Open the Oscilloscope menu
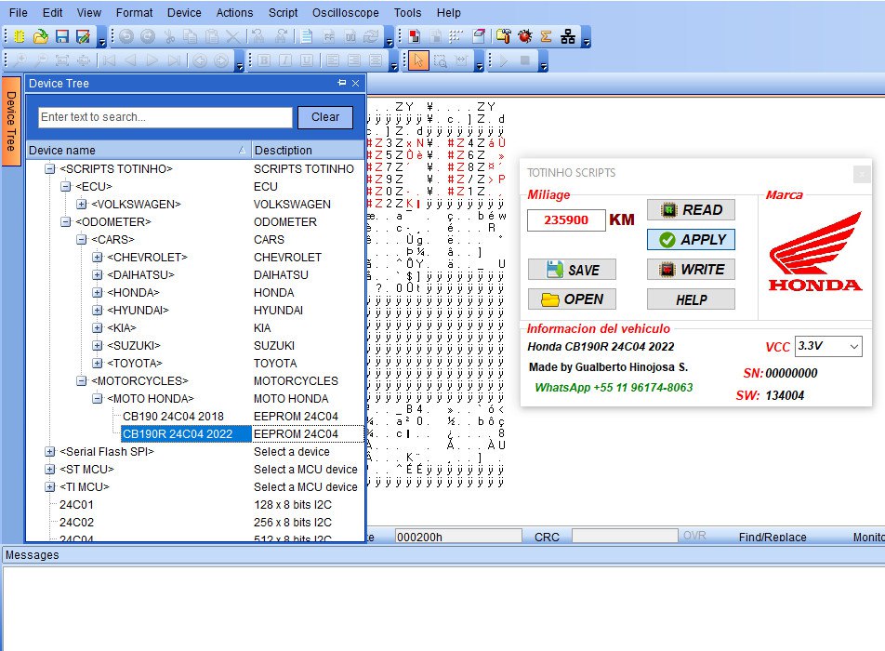The height and width of the screenshot is (651, 885). 345,13
